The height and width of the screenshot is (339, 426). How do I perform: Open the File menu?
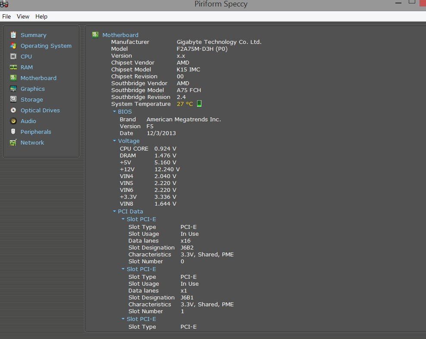click(6, 16)
